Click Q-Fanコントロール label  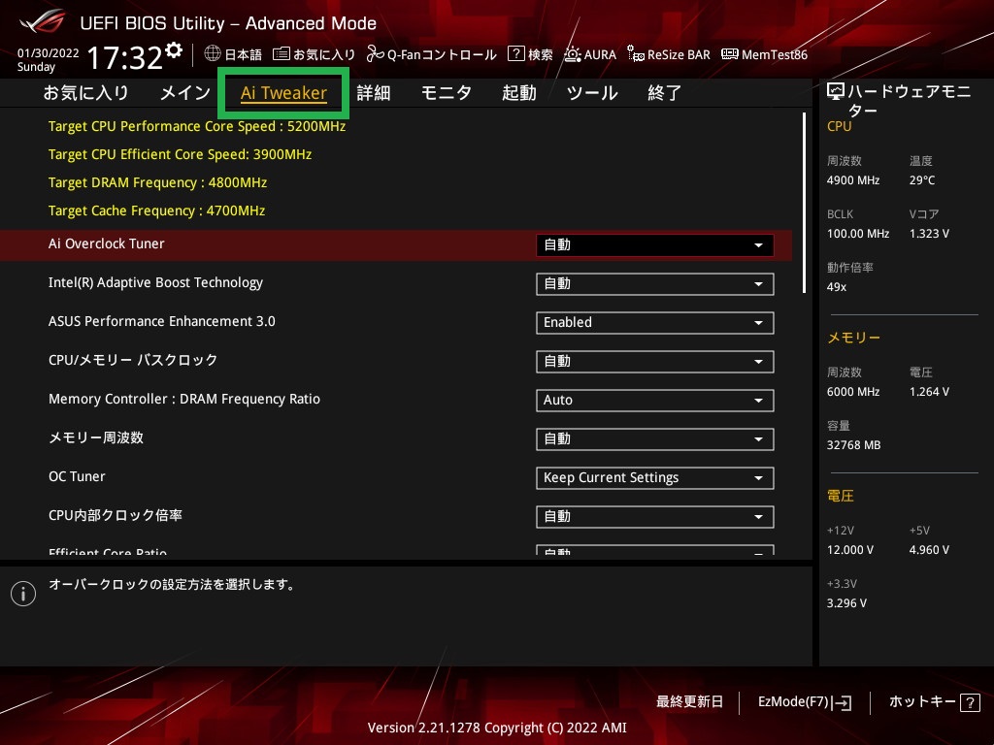[x=442, y=54]
